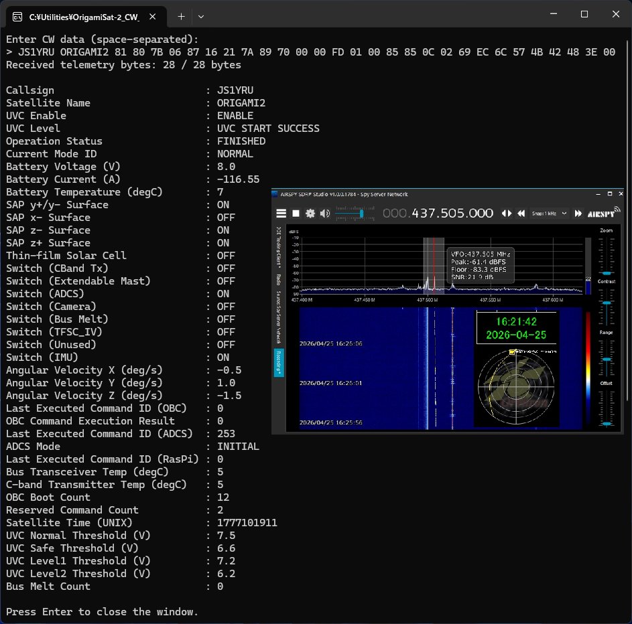
Task: Open SDR# configuration gear
Action: point(310,214)
